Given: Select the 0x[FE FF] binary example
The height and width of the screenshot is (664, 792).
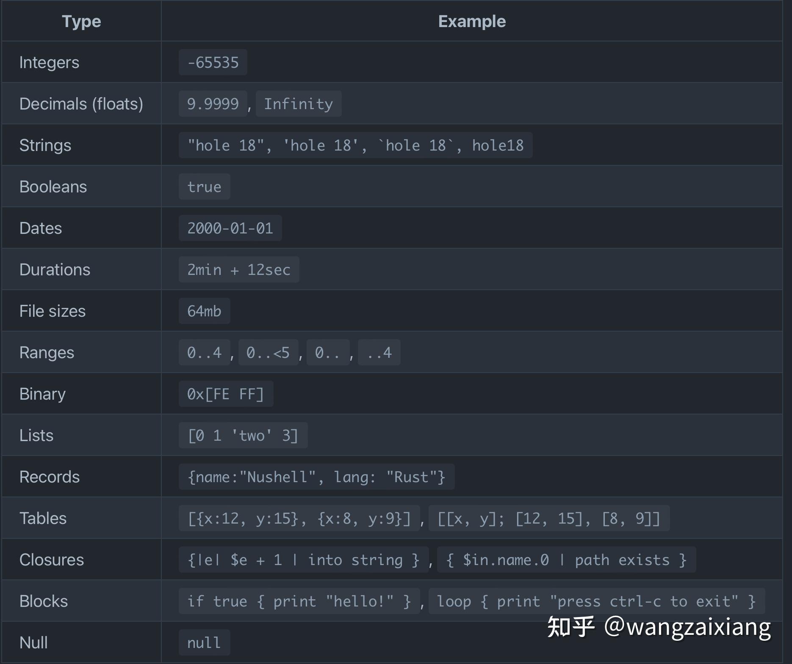Looking at the screenshot, I should point(226,394).
